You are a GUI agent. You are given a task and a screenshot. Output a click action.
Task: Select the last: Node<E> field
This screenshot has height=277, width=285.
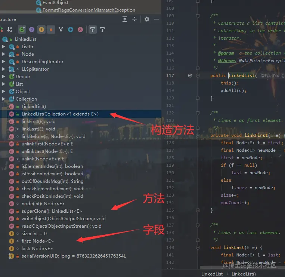[37, 249]
